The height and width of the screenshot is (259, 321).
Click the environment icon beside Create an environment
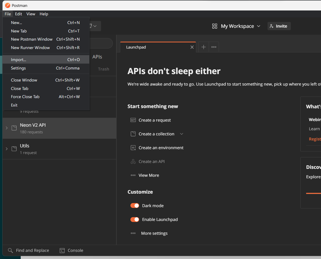(x=133, y=148)
